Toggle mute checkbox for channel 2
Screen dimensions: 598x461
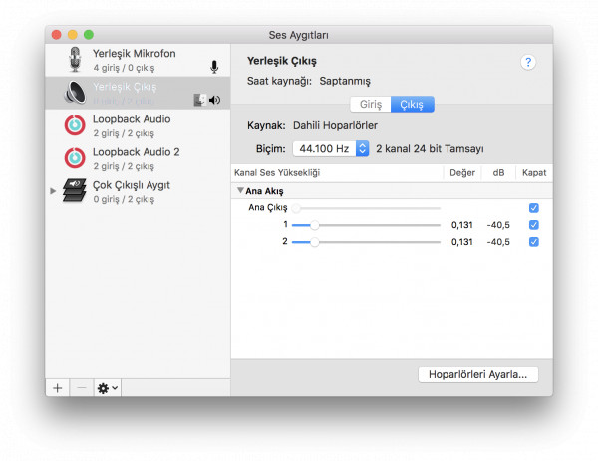click(x=534, y=242)
